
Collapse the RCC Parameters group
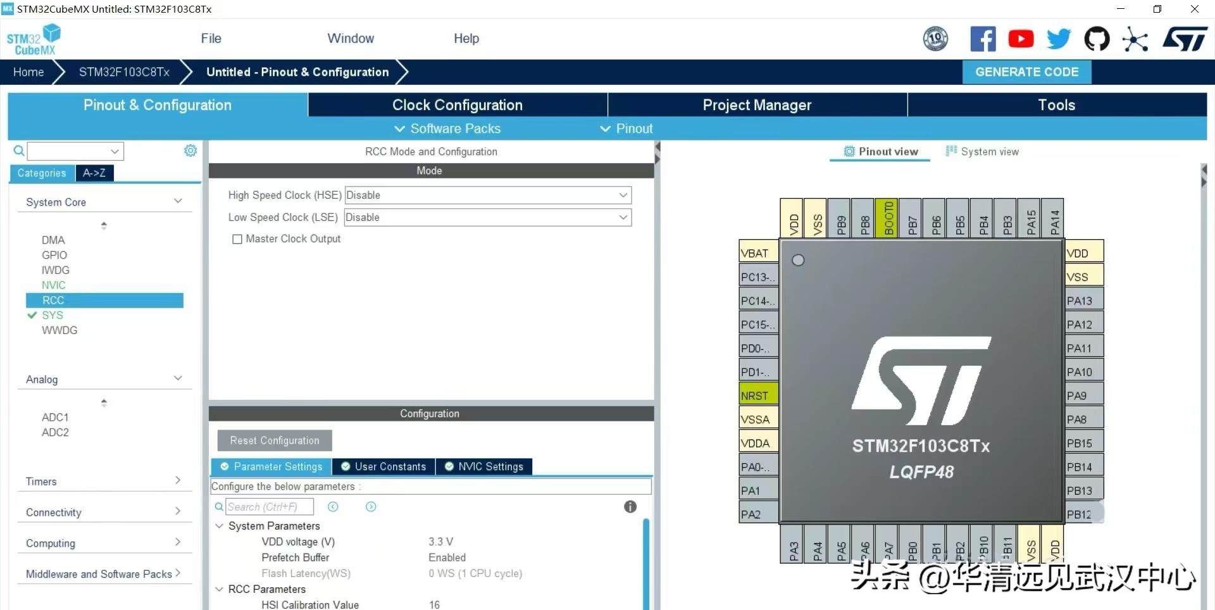[219, 589]
